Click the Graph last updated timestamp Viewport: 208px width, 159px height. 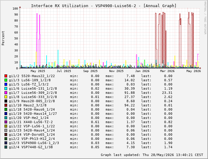[152, 155]
